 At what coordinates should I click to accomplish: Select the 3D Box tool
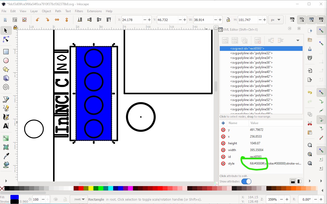6,78
